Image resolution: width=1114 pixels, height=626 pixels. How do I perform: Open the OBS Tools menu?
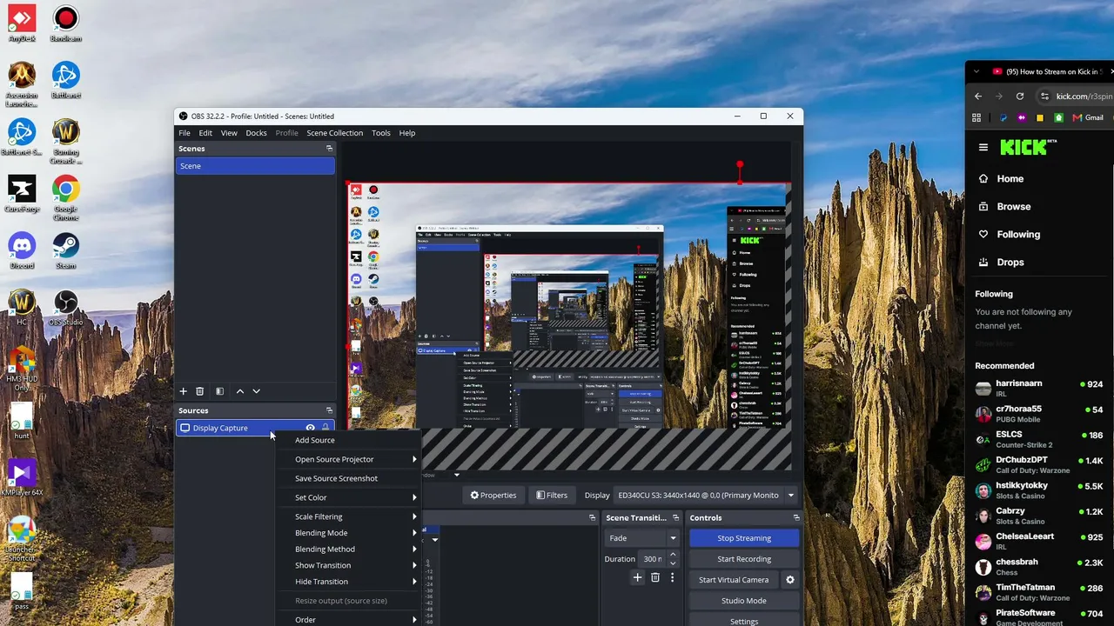[x=381, y=133]
